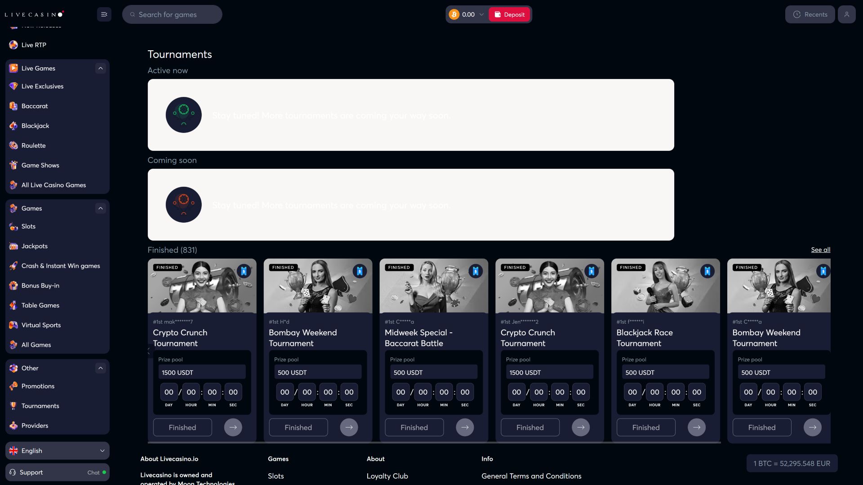The image size is (863, 485).
Task: Collapse the Games section
Action: tap(101, 208)
